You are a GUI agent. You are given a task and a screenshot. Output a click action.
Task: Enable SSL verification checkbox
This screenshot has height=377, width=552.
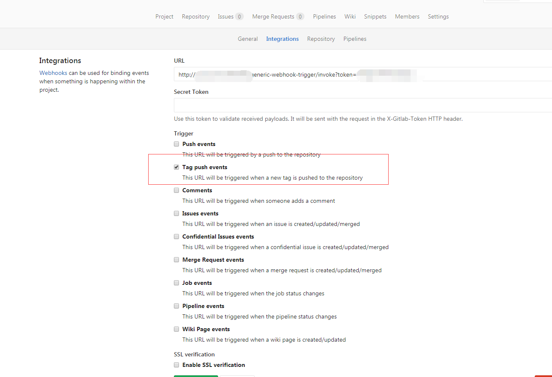tap(176, 365)
